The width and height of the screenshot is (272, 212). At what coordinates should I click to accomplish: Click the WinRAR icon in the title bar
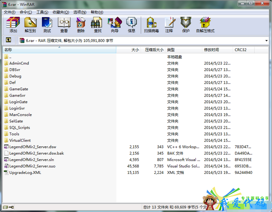[4, 4]
